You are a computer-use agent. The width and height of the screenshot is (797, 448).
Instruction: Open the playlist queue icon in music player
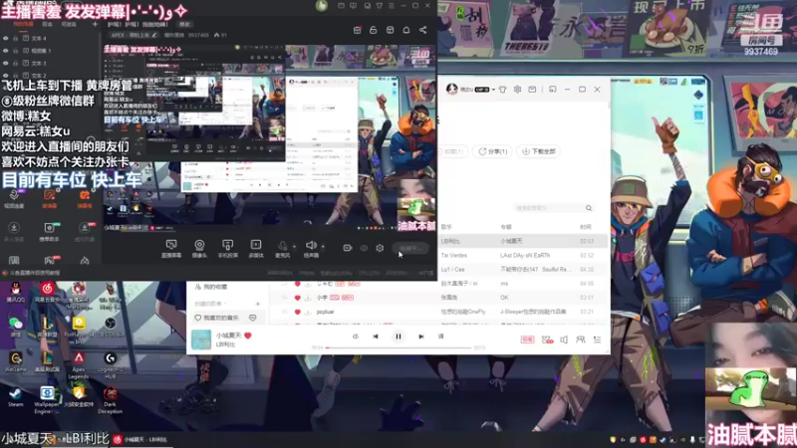tap(597, 339)
